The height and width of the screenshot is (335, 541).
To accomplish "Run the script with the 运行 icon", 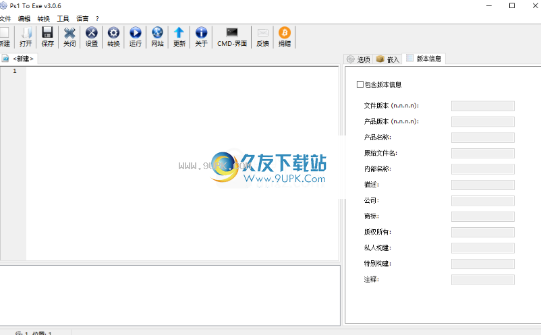I will [135, 36].
